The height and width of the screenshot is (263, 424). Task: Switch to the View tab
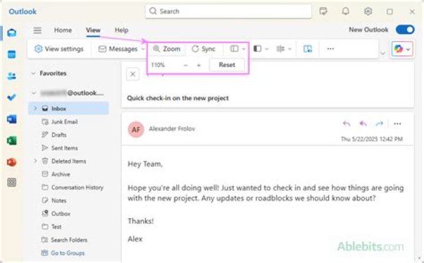(93, 30)
